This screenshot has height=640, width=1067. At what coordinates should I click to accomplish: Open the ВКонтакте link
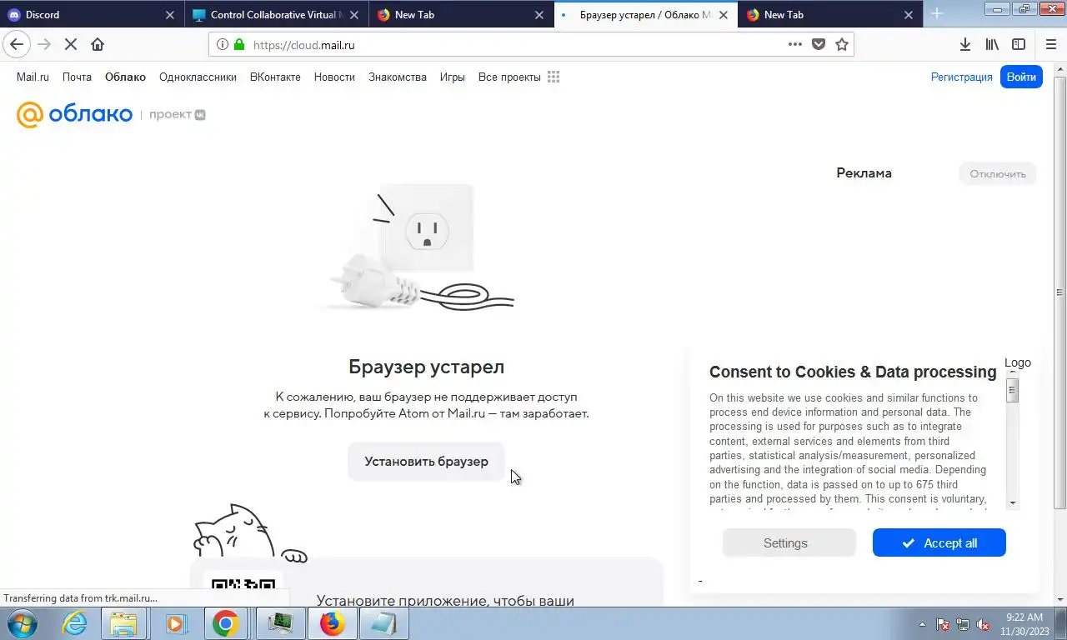point(275,77)
